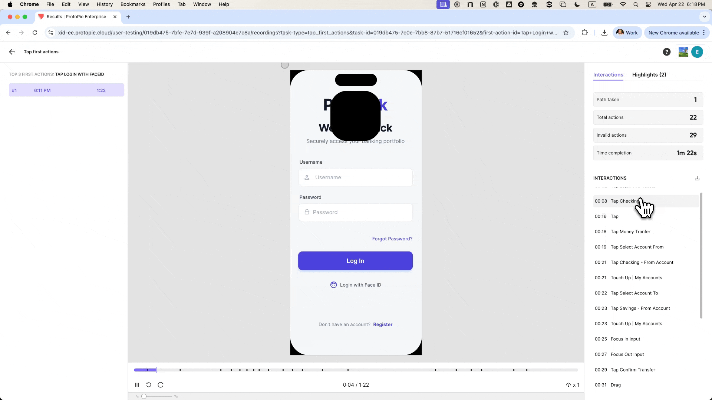Click the Password field in prototype
Image resolution: width=712 pixels, height=400 pixels.
[355, 212]
